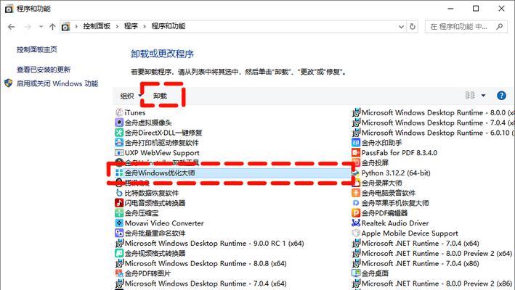
Task: Select Microsoft .NET Runtime - 7.0.4 (x86)
Action: point(420,263)
